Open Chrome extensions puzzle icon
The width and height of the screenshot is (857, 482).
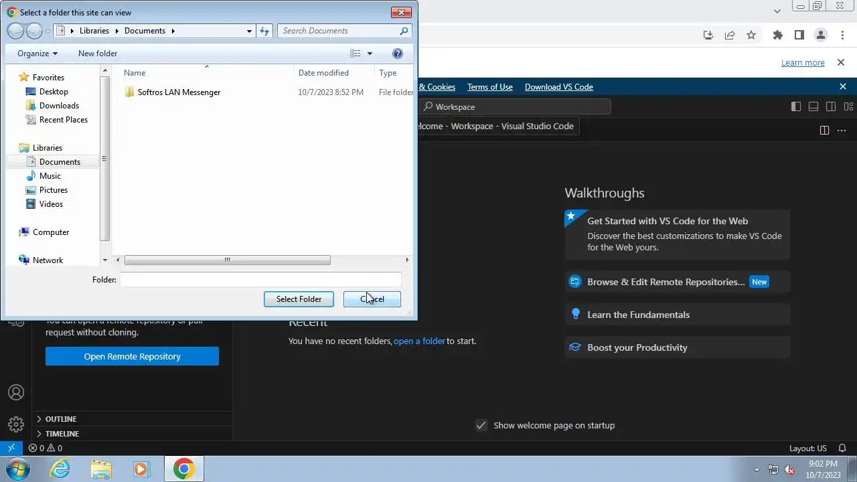point(777,35)
